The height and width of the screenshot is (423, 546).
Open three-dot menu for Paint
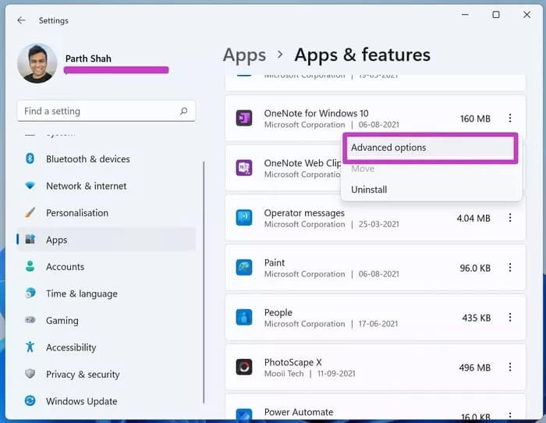(x=510, y=268)
